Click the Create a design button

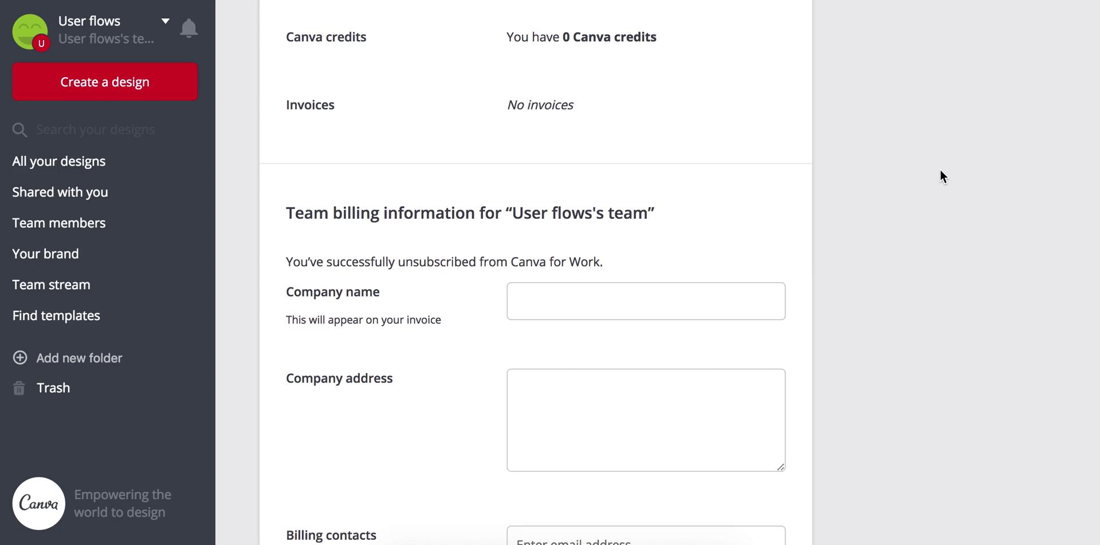coord(105,82)
